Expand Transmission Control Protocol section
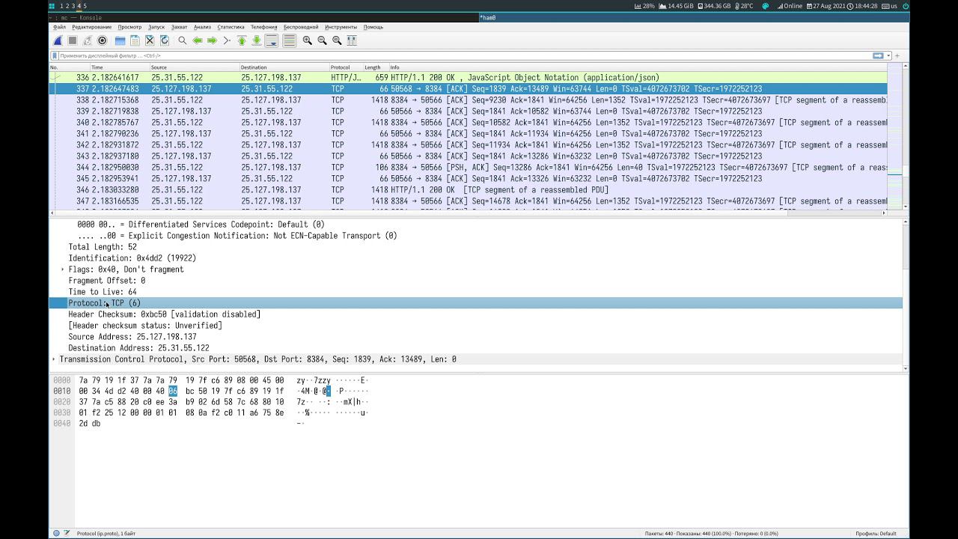958x539 pixels. (x=54, y=359)
